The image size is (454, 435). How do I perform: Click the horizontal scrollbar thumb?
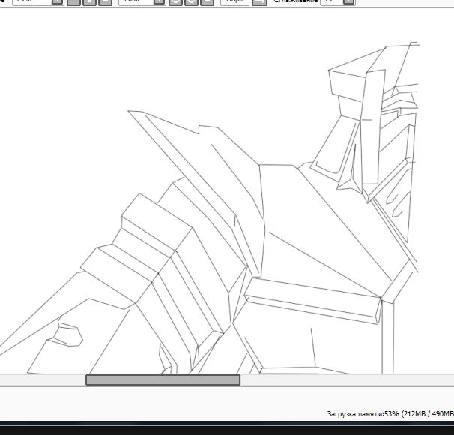tap(163, 380)
